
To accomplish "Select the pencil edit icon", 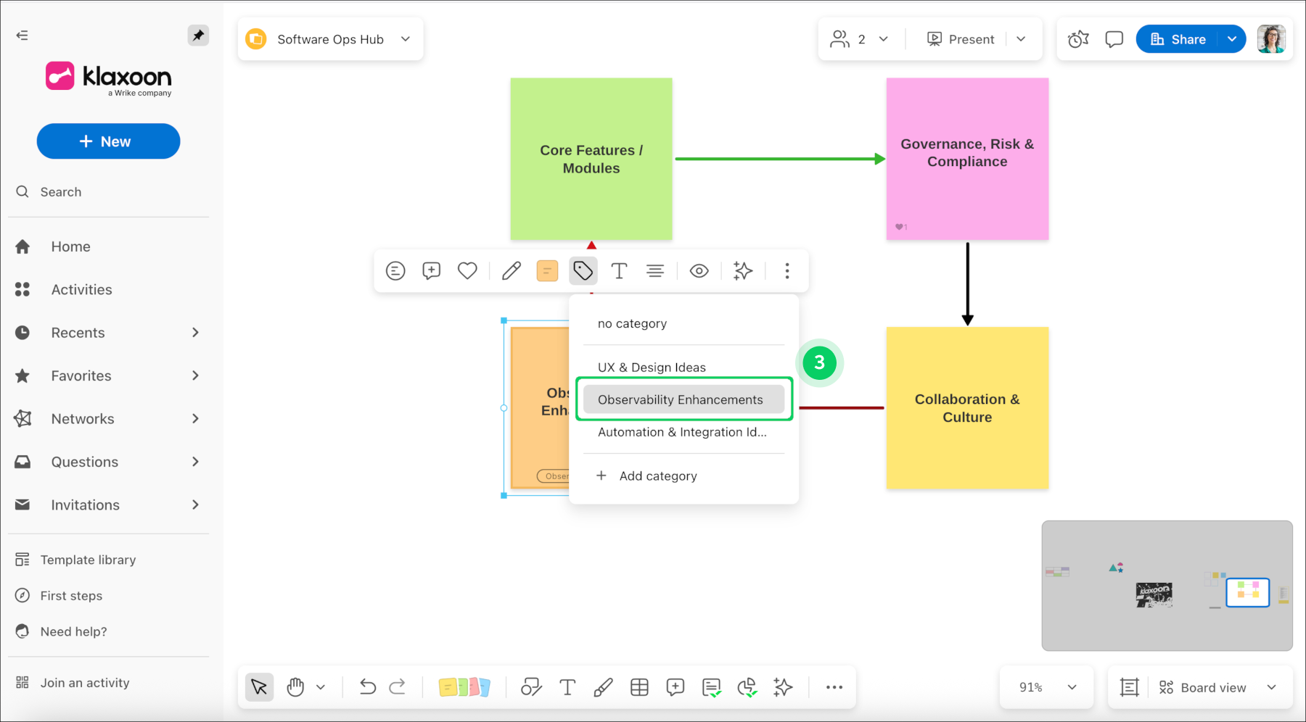I will click(x=511, y=271).
